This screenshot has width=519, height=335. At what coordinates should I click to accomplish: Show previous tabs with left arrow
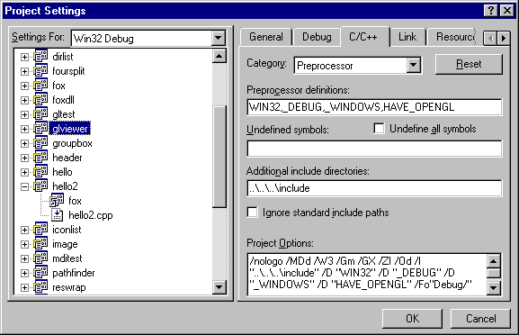click(490, 38)
